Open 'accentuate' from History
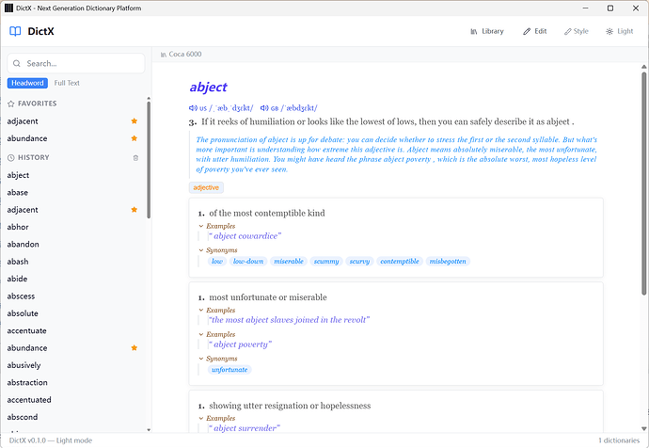This screenshot has width=649, height=448. [26, 331]
